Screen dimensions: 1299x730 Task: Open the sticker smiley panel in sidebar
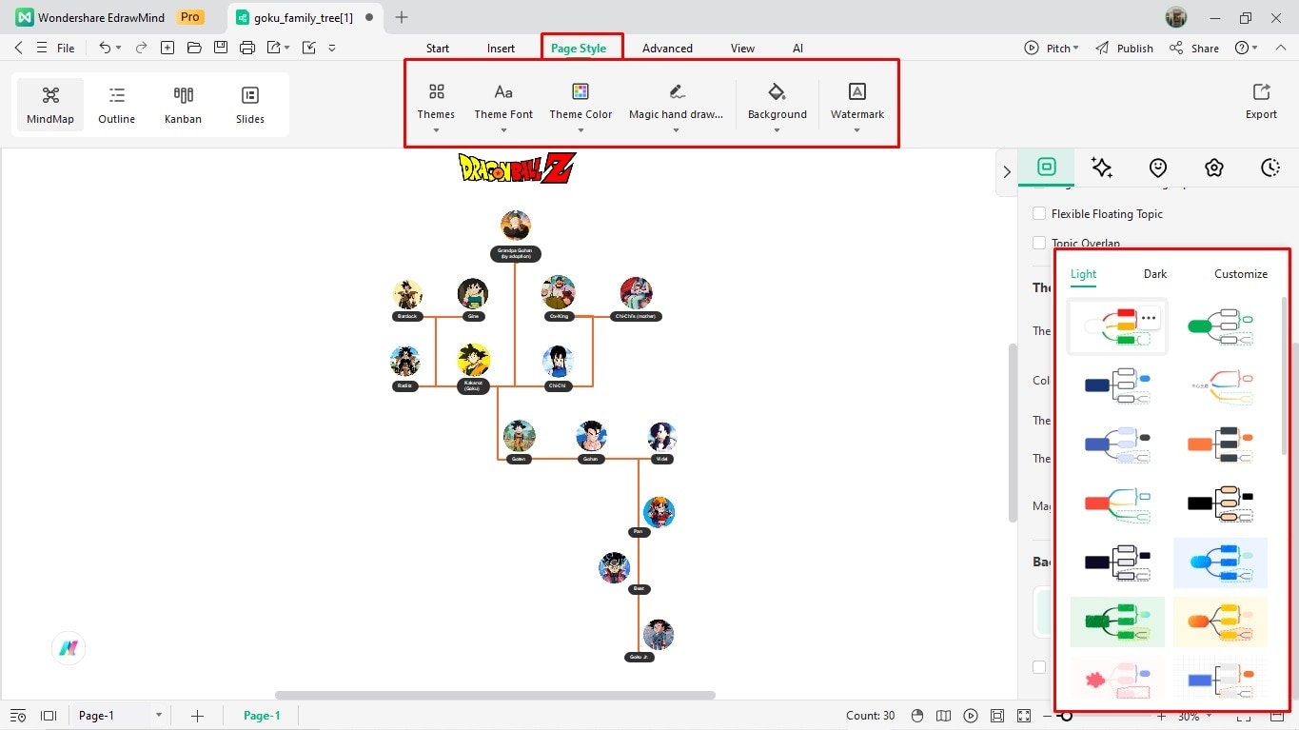1158,168
